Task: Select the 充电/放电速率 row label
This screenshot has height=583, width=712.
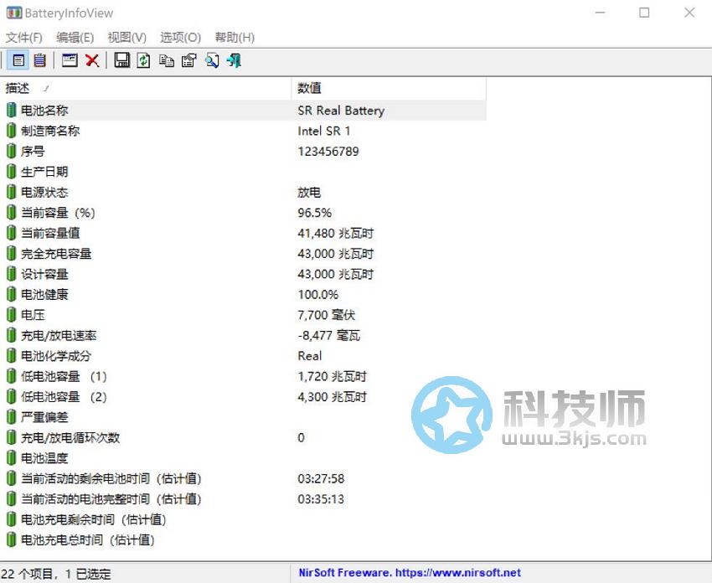Action: click(x=59, y=335)
